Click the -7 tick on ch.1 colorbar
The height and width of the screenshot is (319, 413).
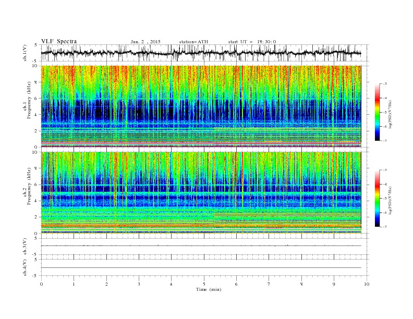(384, 141)
